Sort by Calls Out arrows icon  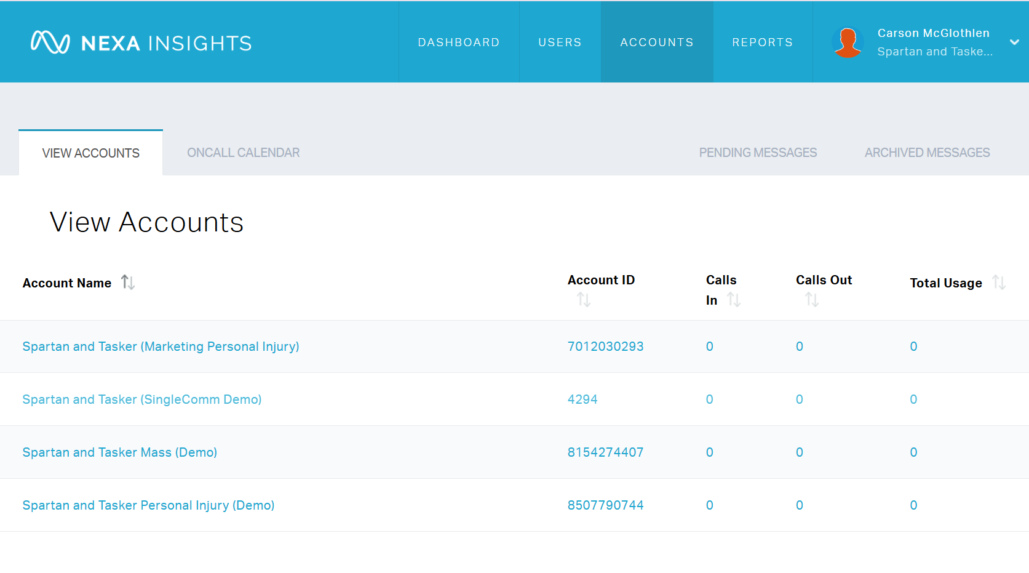812,300
